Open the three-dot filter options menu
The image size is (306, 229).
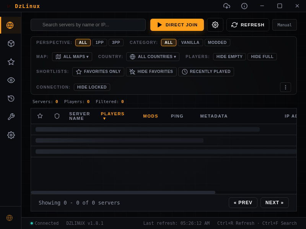coord(285,87)
